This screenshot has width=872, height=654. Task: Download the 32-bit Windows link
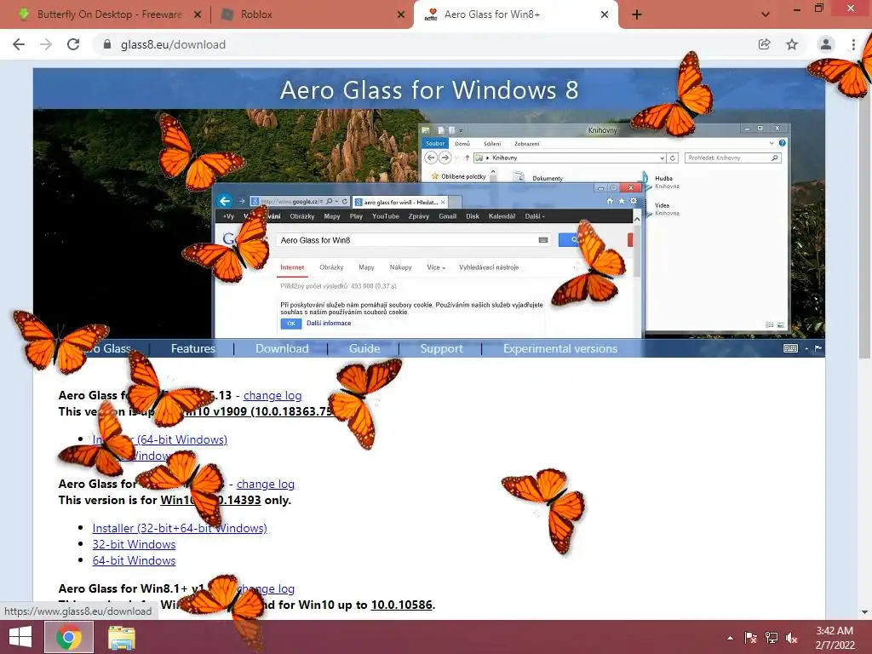click(134, 544)
